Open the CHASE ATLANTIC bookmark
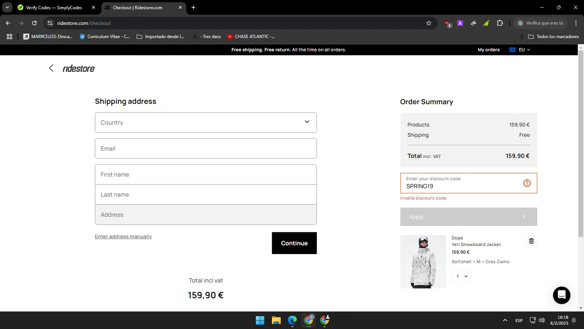The height and width of the screenshot is (329, 584). [251, 37]
